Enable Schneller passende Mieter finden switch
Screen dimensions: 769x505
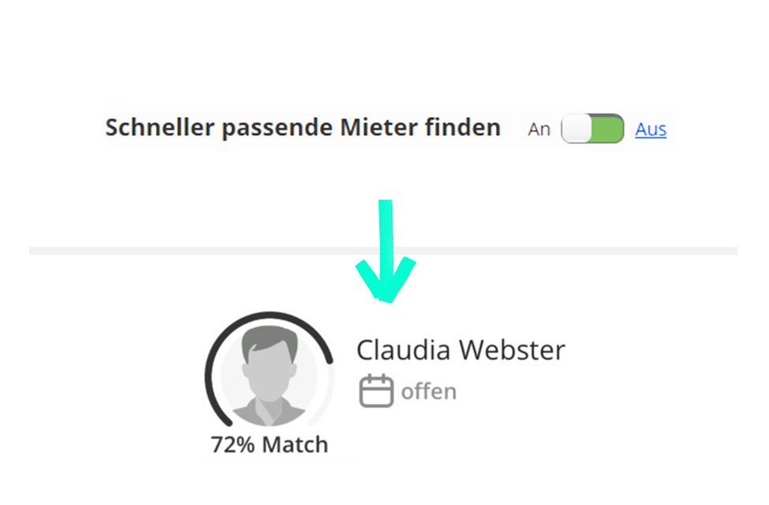592,129
